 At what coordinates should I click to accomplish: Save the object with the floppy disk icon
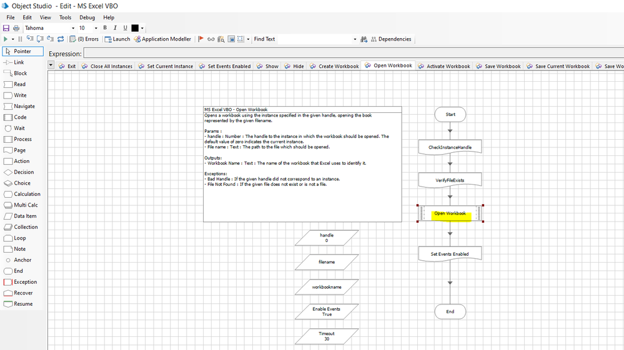pos(6,28)
